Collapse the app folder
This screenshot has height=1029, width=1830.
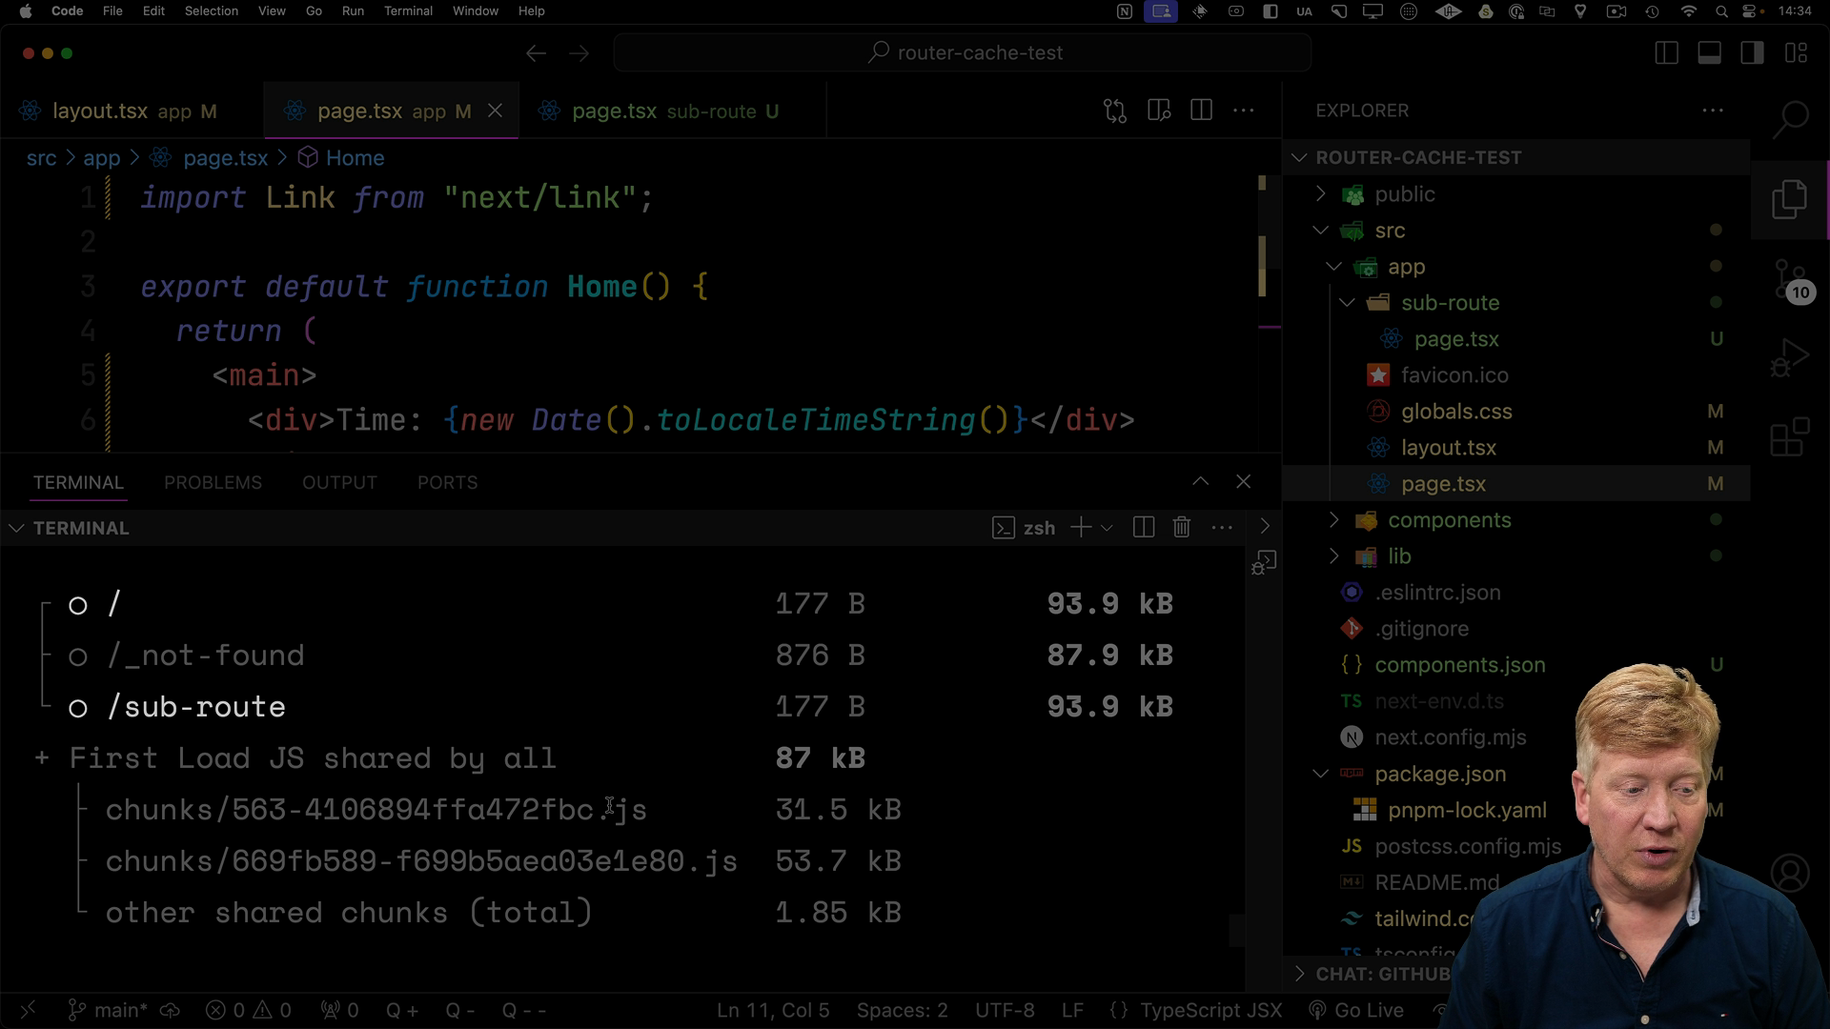(1334, 267)
